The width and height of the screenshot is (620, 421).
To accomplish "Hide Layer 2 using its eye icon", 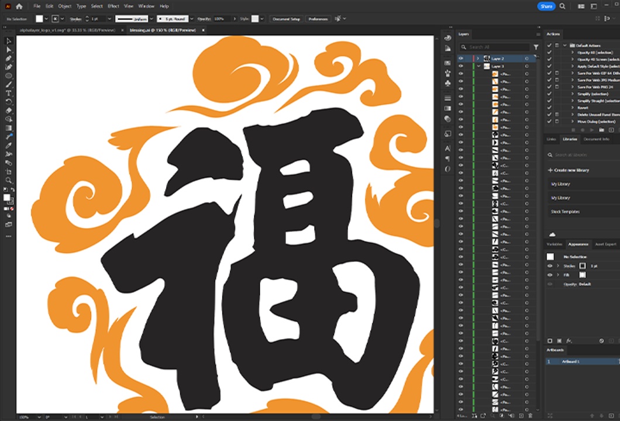I will tap(461, 58).
